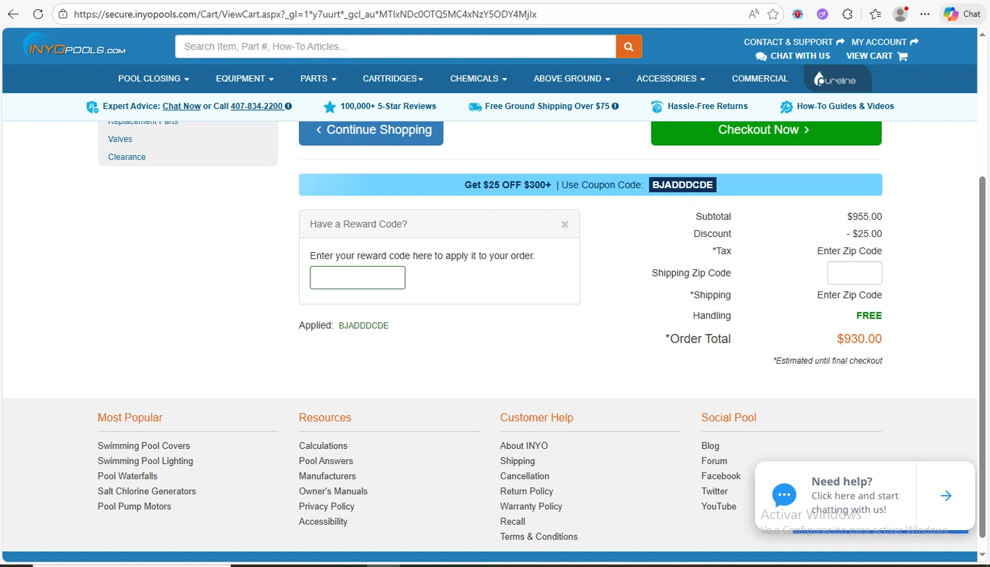Open Salt Chlorine Generators footer link
This screenshot has width=990, height=567.
(147, 492)
